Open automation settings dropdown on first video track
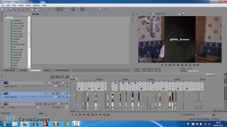Screen dimensions: 227x127 [60, 83]
